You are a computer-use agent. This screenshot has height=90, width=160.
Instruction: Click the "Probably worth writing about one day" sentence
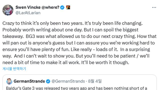43,30
